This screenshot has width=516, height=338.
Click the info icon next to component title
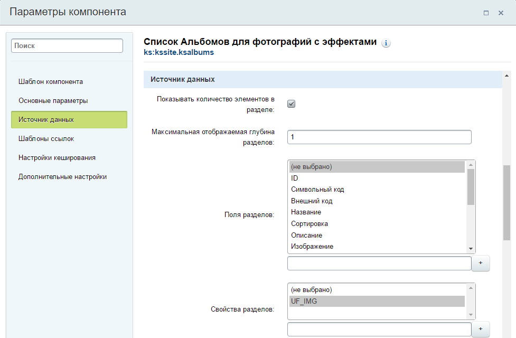386,43
